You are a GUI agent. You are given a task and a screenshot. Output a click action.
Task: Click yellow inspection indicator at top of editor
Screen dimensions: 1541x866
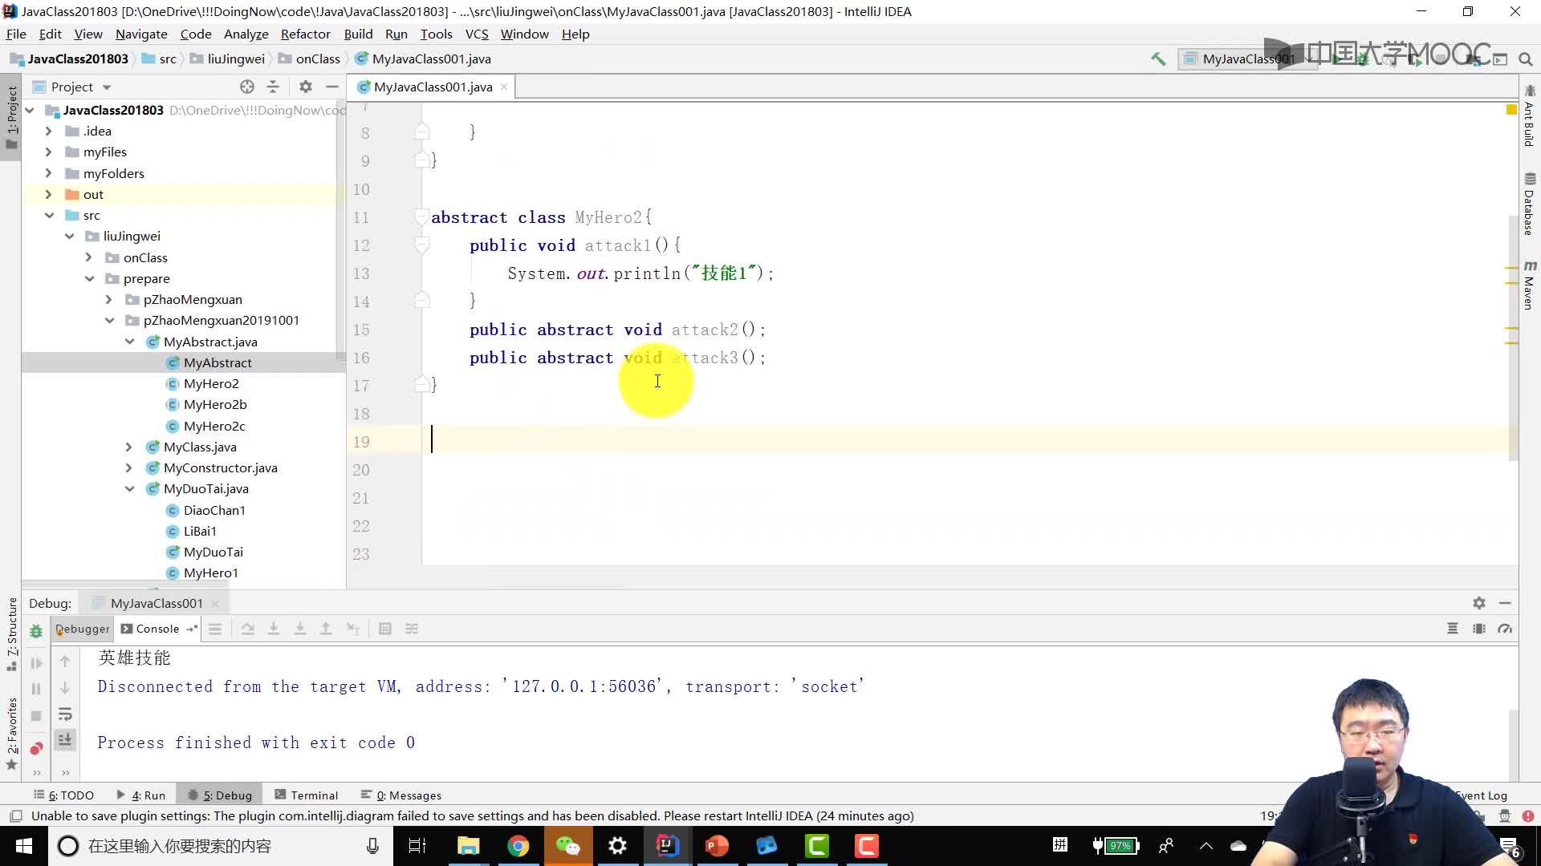[1511, 110]
